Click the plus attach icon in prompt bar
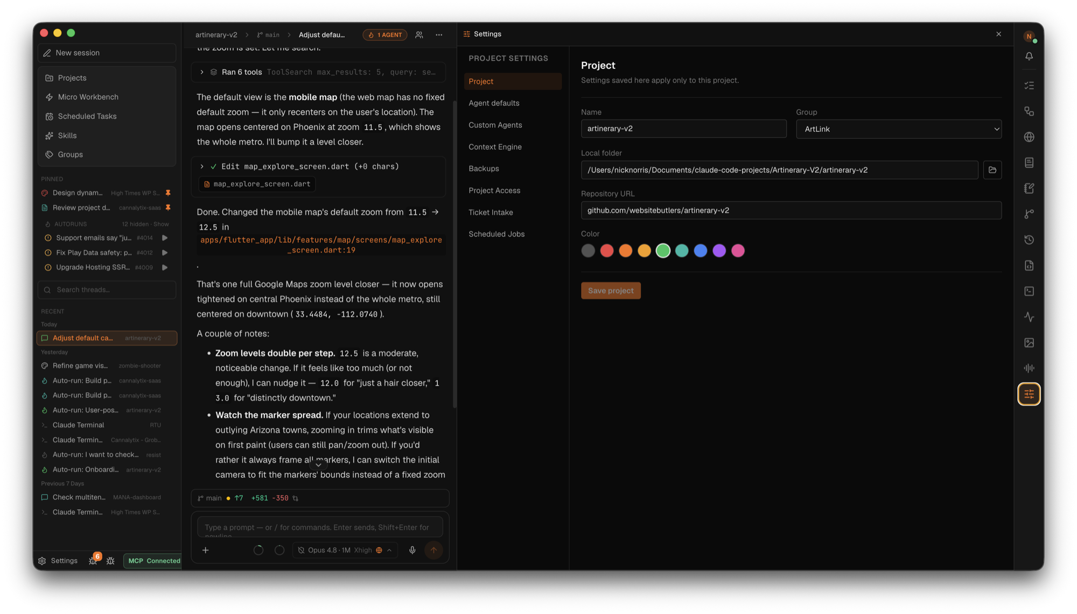1077x614 pixels. (x=205, y=550)
